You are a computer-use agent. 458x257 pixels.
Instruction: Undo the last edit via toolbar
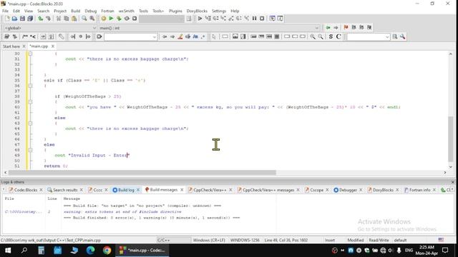(x=41, y=19)
